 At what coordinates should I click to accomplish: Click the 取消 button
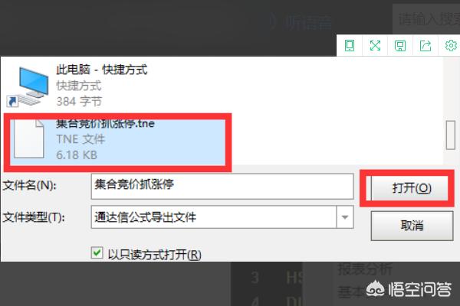(x=412, y=226)
